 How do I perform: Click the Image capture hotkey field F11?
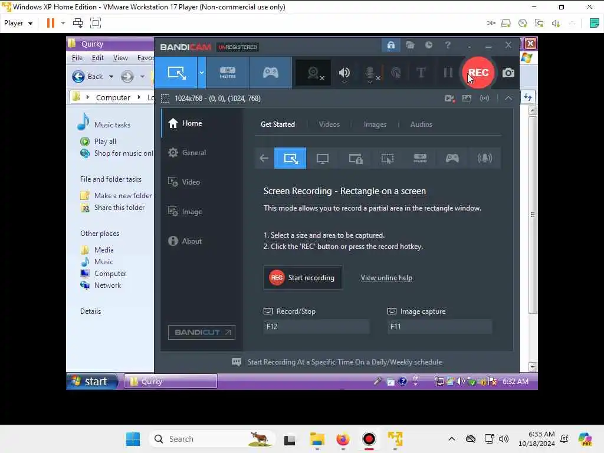(439, 327)
